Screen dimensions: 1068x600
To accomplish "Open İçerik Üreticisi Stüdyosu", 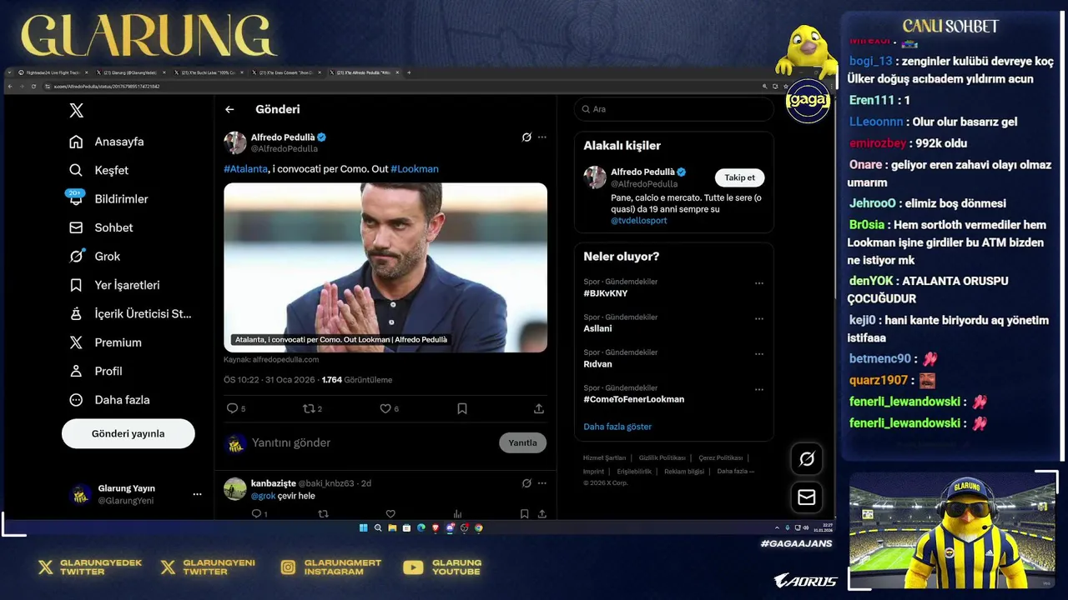I will pyautogui.click(x=130, y=314).
